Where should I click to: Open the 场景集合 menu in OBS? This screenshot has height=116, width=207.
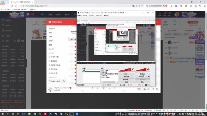99,15
